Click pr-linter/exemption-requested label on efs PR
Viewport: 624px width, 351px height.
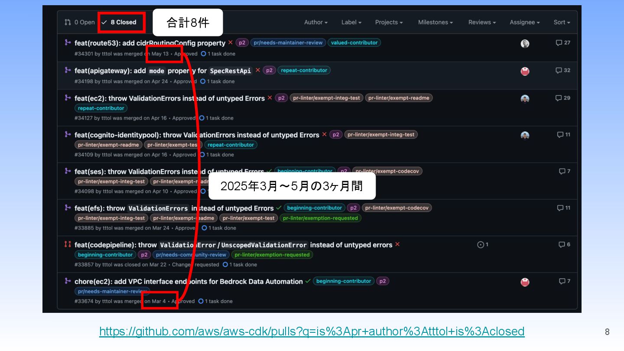pyautogui.click(x=320, y=218)
